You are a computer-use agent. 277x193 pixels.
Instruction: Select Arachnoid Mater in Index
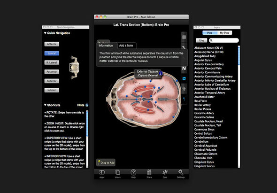204,97
